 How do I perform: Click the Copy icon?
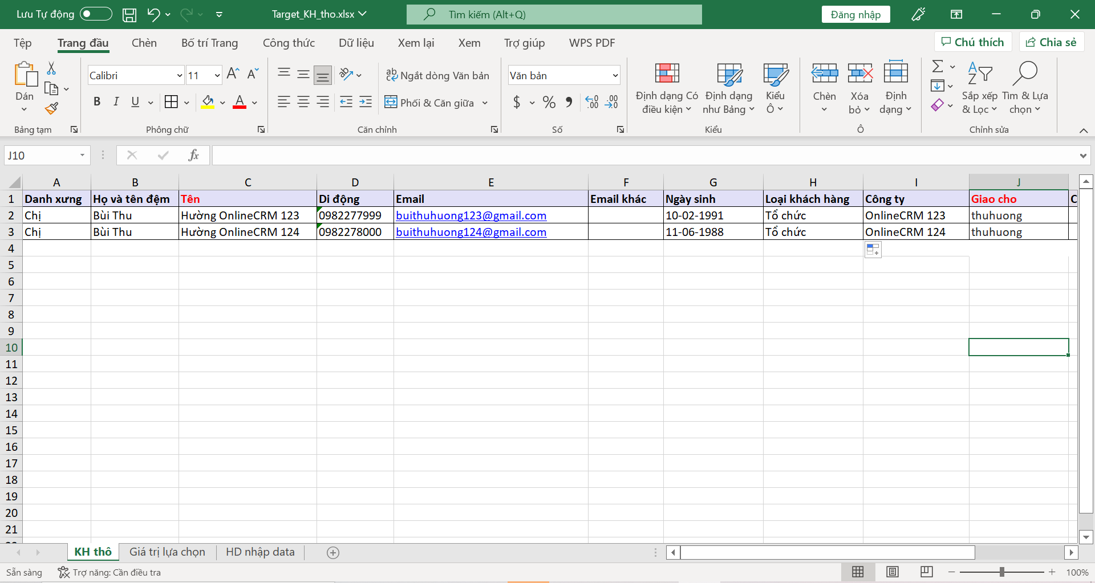pyautogui.click(x=51, y=88)
